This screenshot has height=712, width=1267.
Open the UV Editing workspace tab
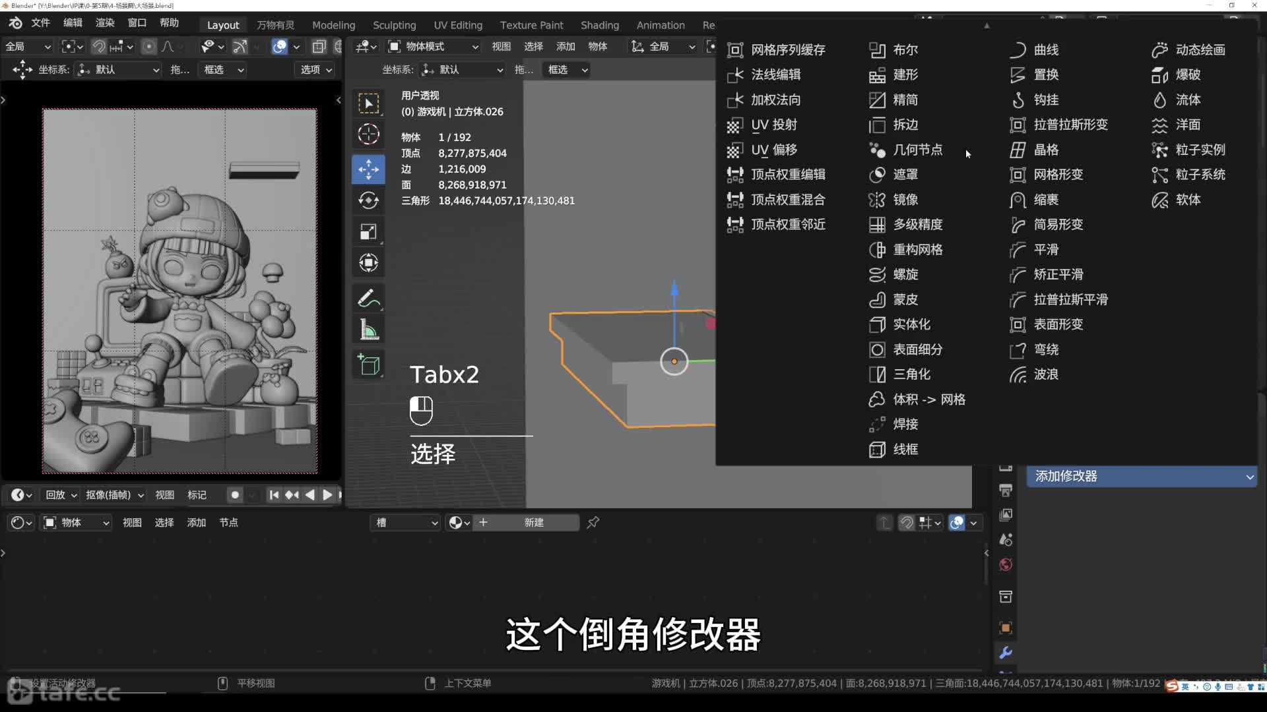(x=458, y=25)
